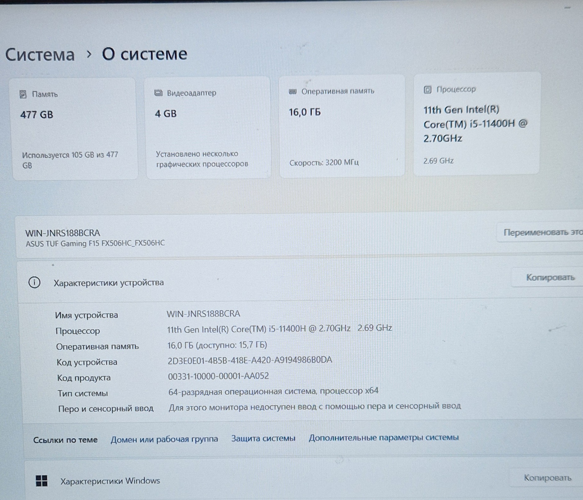Image resolution: width=583 pixels, height=500 pixels.
Task: Go back to the Система breadcrumb
Action: click(40, 55)
